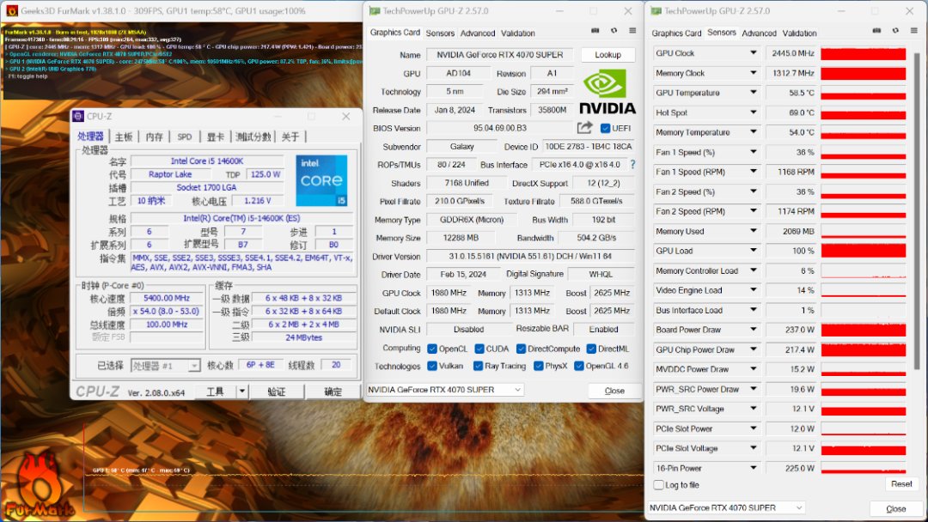Viewport: 928px width, 522px height.
Task: Click the screenshot camera icon in GPU-Z Graphics Card window
Action: [595, 31]
